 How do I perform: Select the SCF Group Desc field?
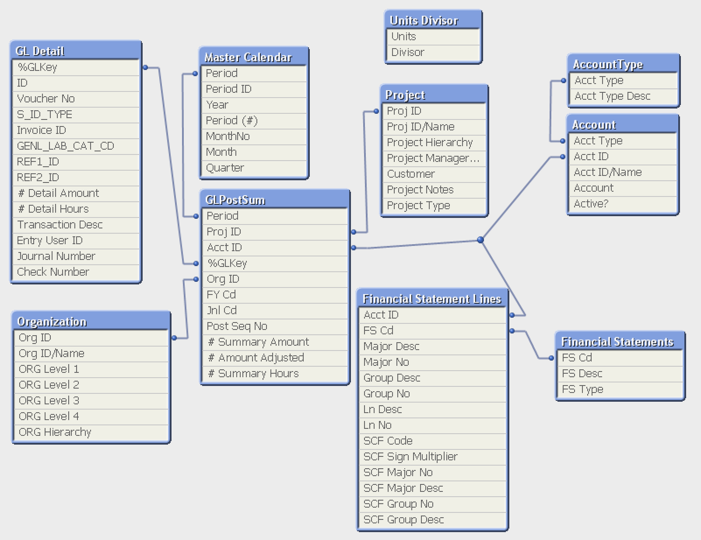432,520
